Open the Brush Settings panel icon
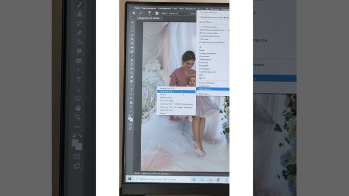 [157, 13]
